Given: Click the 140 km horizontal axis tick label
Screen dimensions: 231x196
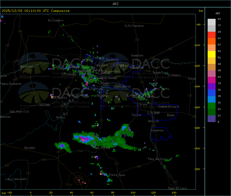Looking at the screenshot, I should (174, 192).
